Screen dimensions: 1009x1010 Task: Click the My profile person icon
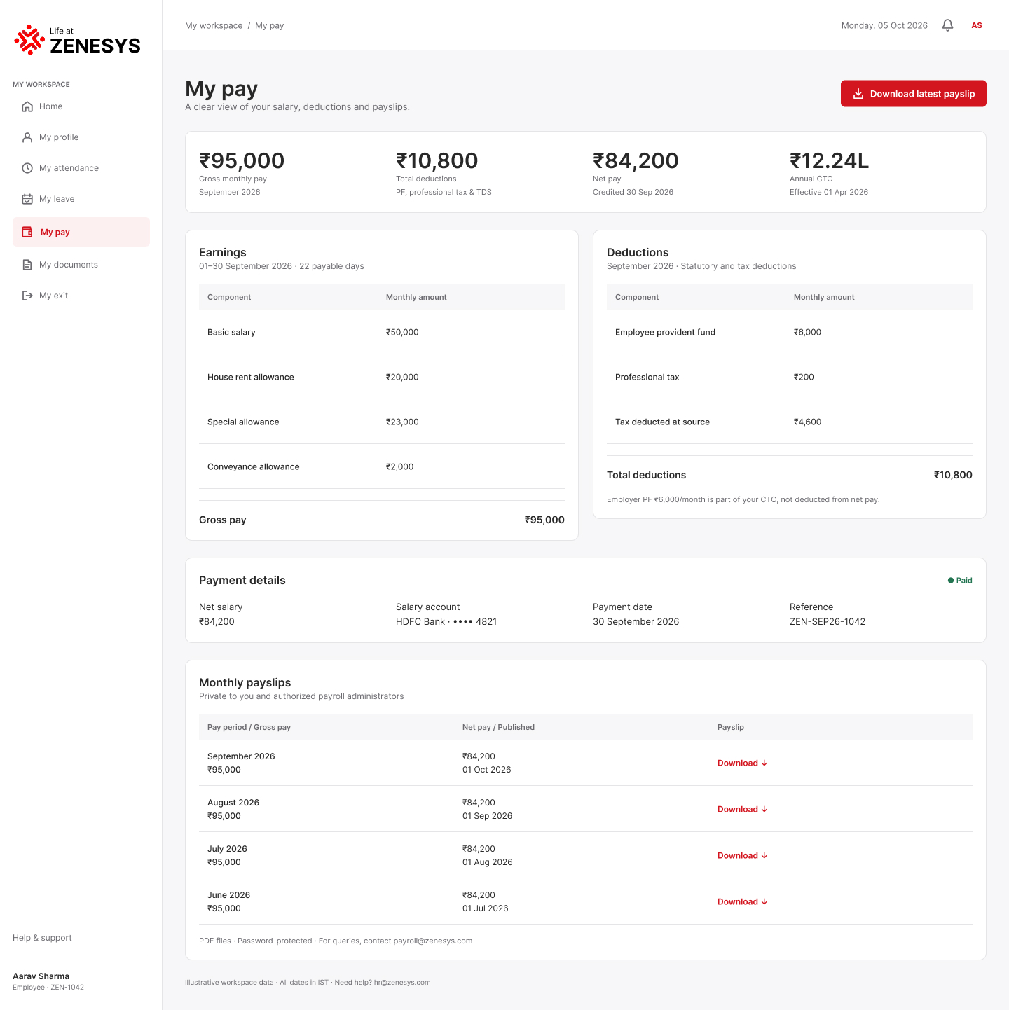[x=27, y=137]
